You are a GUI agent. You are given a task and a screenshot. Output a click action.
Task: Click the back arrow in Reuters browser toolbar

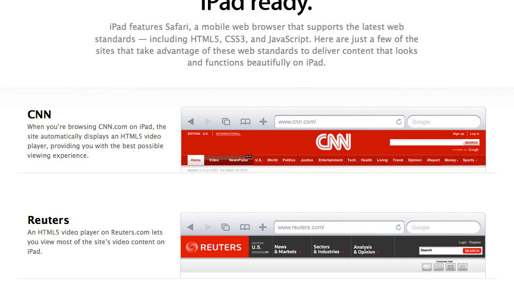pyautogui.click(x=190, y=227)
